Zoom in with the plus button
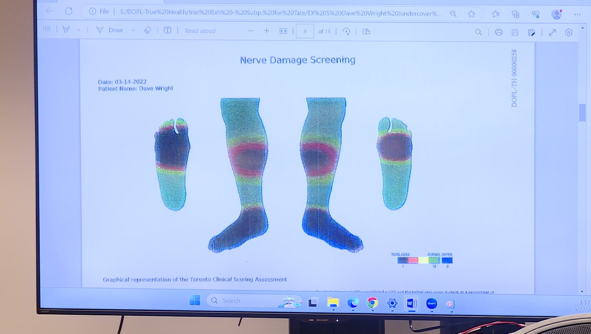The height and width of the screenshot is (334, 591). tap(267, 31)
